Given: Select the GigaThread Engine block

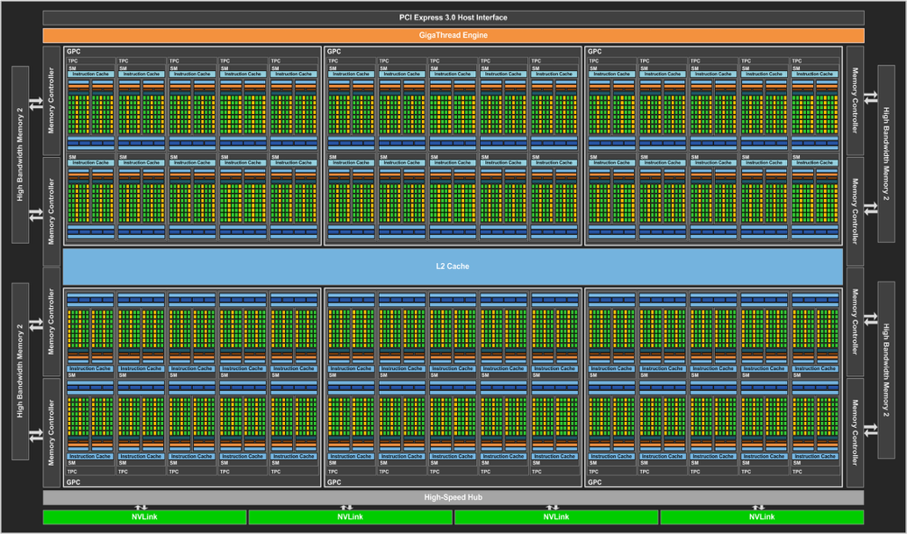Looking at the screenshot, I should click(453, 35).
